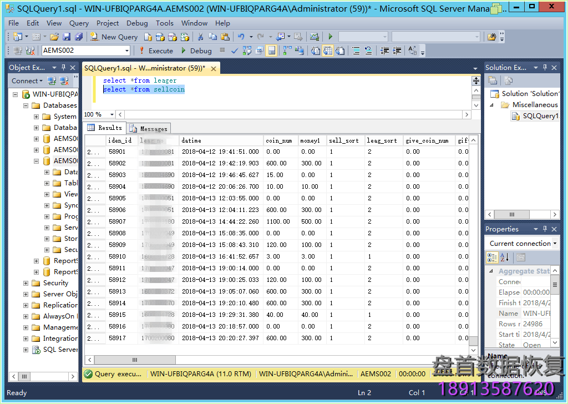This screenshot has height=404, width=568.
Task: Open the Tools menu
Action: (x=164, y=23)
